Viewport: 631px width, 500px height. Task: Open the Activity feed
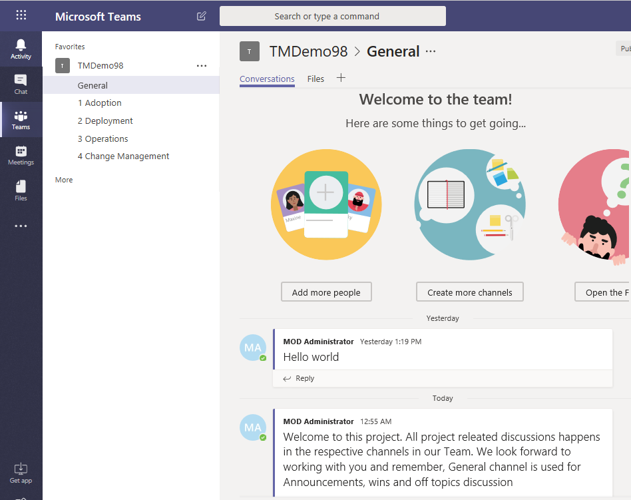[x=21, y=49]
